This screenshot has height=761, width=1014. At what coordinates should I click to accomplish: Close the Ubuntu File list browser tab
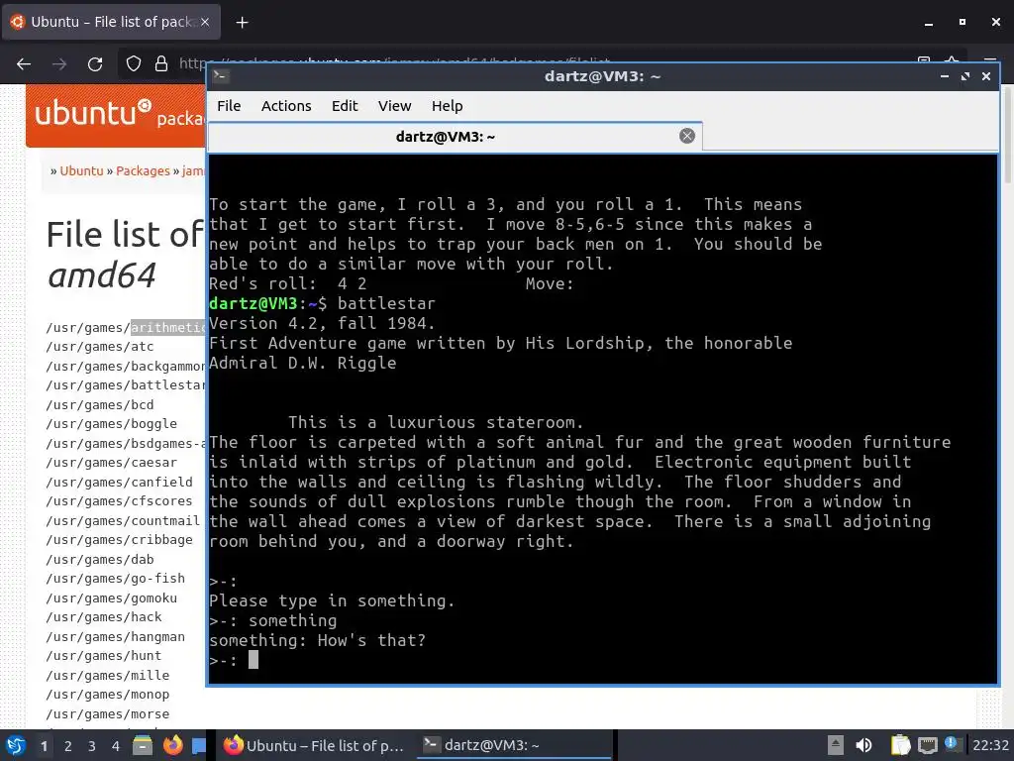[205, 22]
